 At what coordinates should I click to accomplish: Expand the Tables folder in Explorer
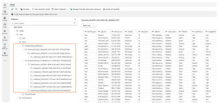[15, 31]
